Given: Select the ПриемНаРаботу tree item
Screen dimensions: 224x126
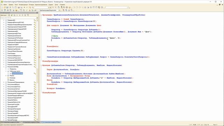Looking at the screenshot, I should coord(13,100).
